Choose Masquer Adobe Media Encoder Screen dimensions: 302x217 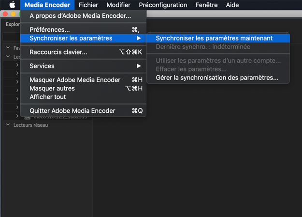click(x=75, y=80)
